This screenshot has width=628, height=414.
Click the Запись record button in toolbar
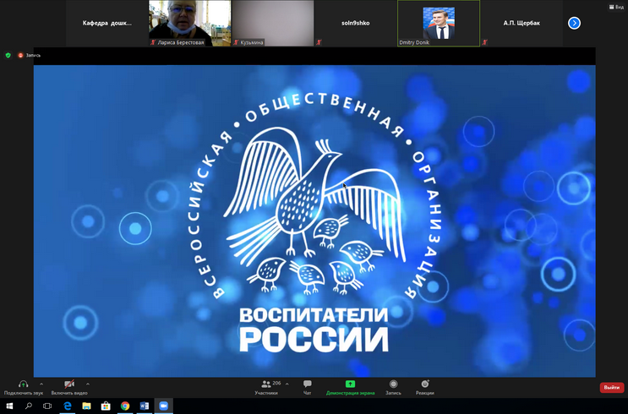pos(393,388)
